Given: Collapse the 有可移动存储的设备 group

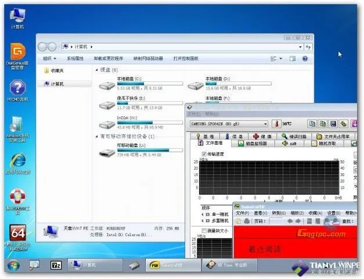Looking at the screenshot, I should tap(97, 136).
